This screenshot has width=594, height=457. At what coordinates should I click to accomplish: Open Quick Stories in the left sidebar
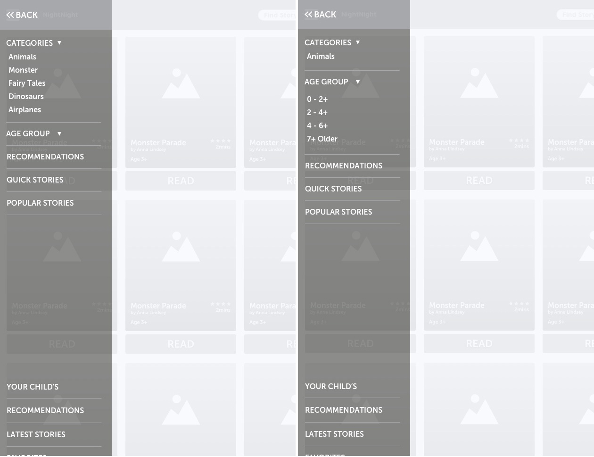(x=35, y=180)
